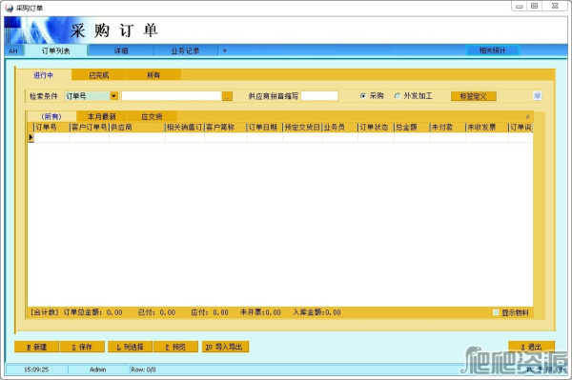Choose the 本月最新 grid filter tab
Screen dimensions: 572x380
(102, 116)
